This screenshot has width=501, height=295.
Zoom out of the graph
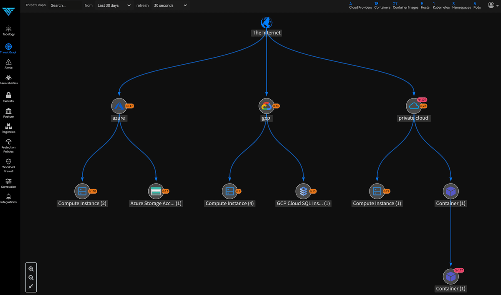tap(31, 278)
